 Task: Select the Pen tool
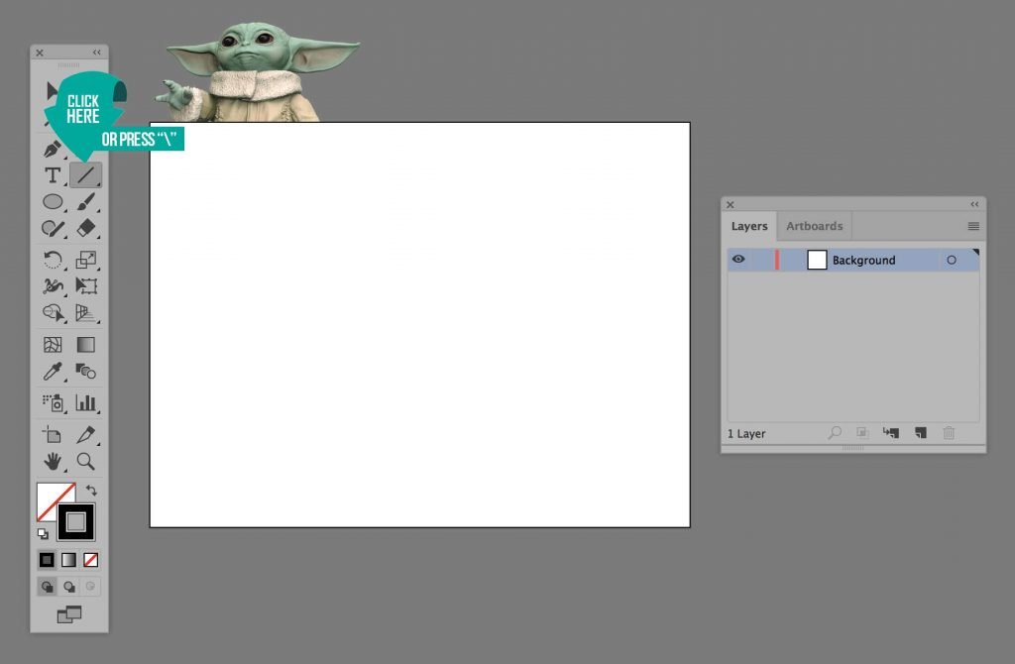click(x=53, y=149)
